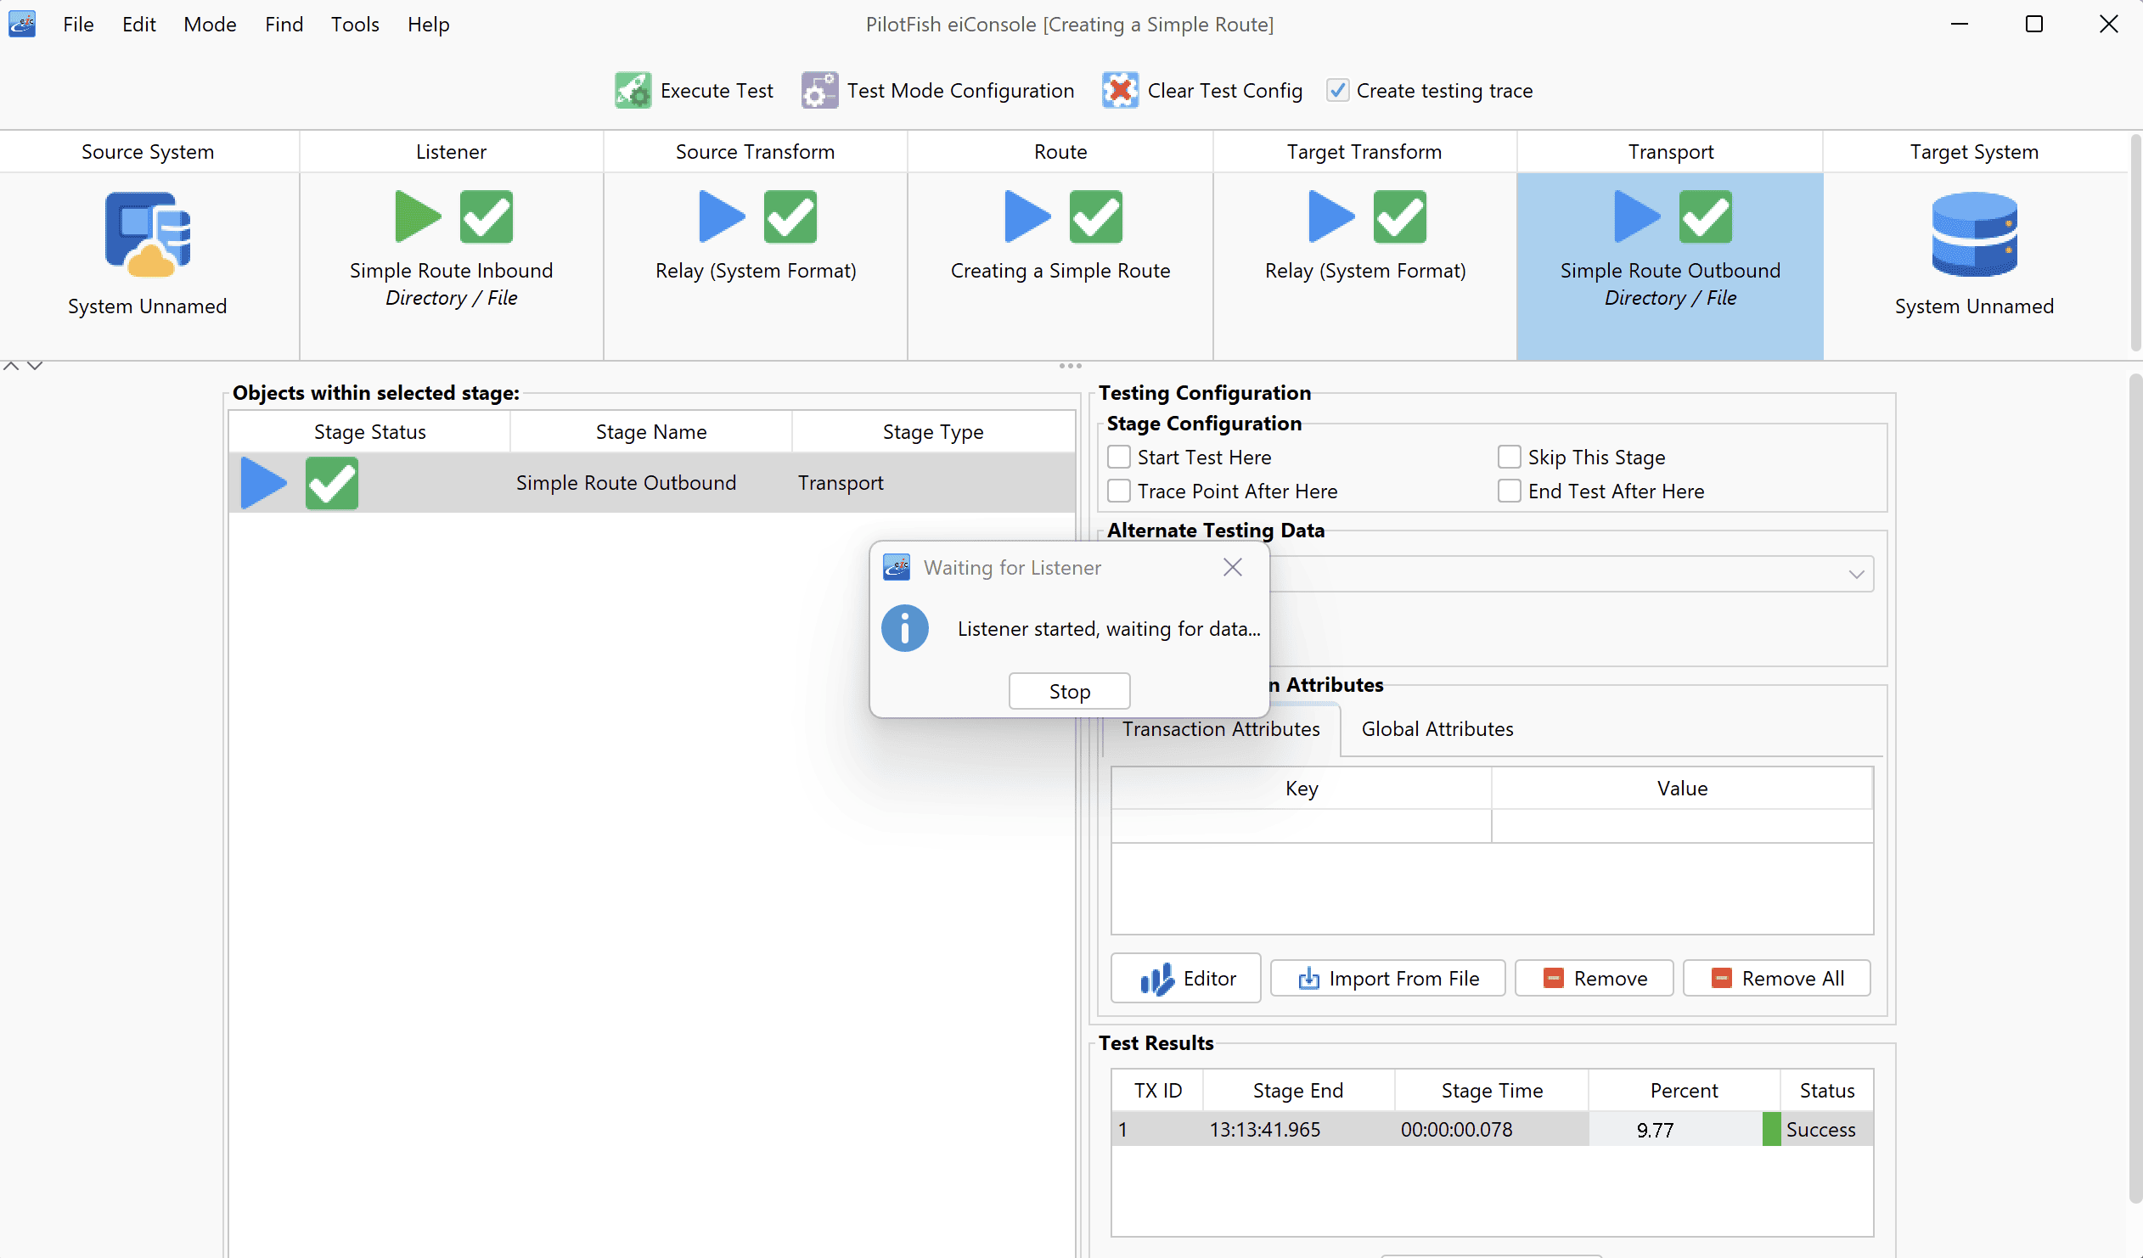Open the File menu
This screenshot has width=2143, height=1258.
78,24
